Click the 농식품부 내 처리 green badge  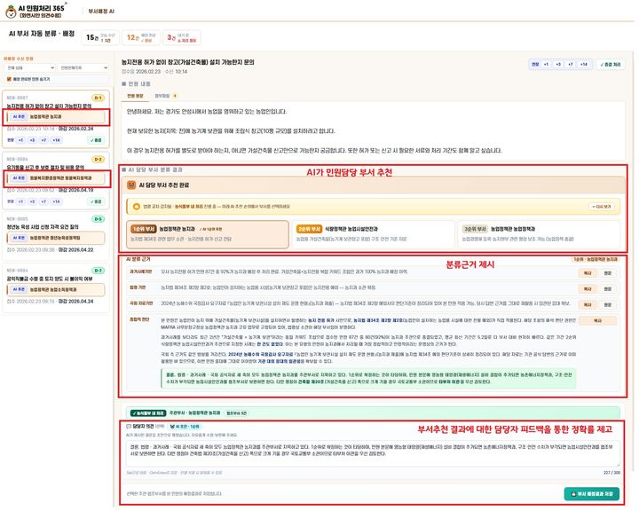click(x=148, y=413)
